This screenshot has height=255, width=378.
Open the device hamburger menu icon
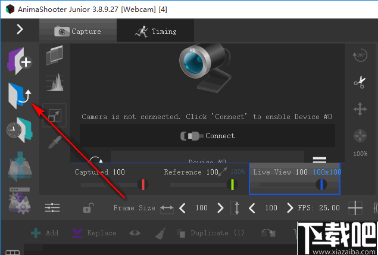320,160
